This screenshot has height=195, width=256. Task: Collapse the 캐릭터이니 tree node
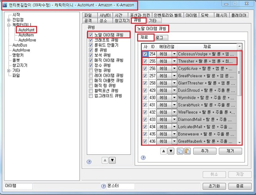[x=9, y=25]
